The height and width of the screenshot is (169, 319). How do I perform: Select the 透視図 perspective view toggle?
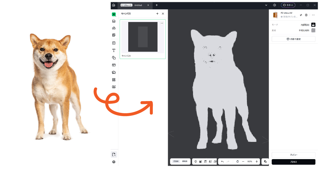(184, 161)
